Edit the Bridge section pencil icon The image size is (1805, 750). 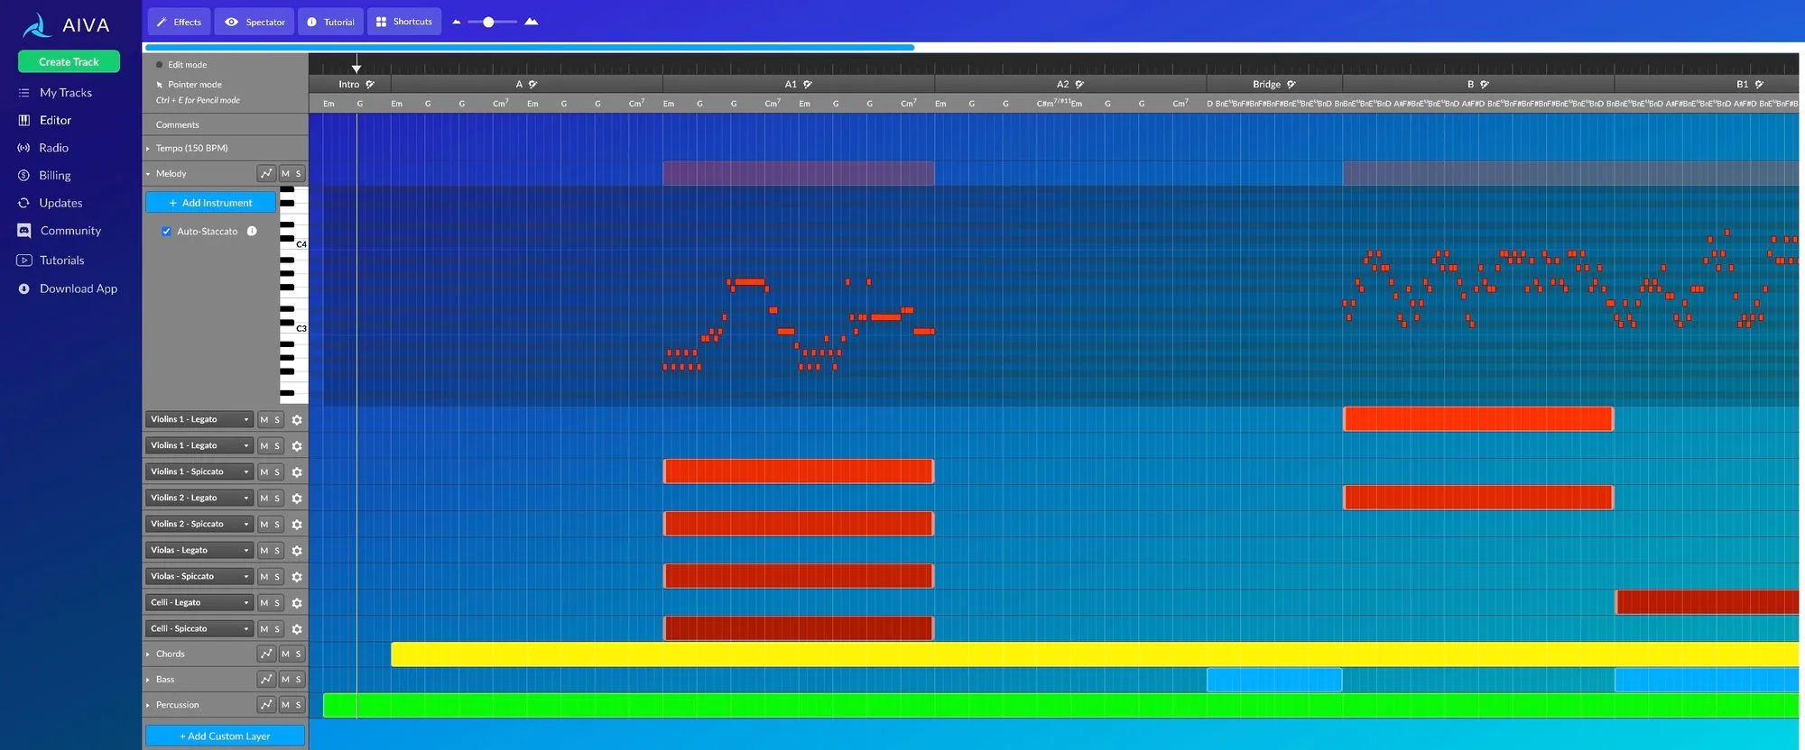pyautogui.click(x=1291, y=84)
